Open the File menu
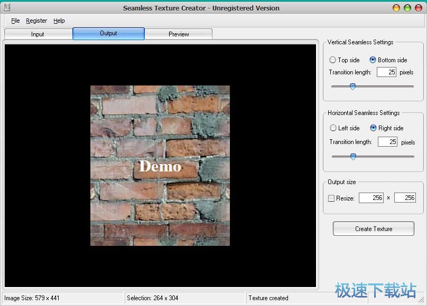This screenshot has height=306, width=427. (15, 21)
